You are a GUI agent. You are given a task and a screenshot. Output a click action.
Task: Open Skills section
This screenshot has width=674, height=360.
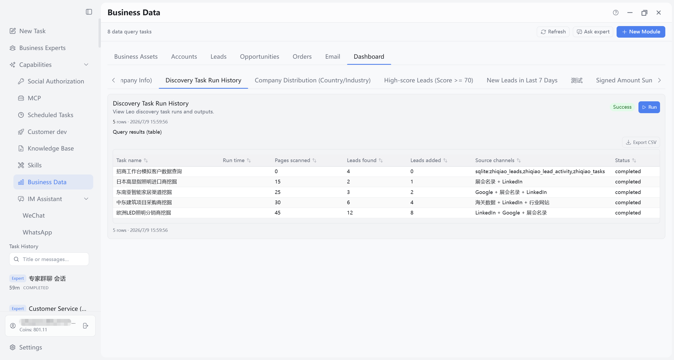click(x=53, y=165)
